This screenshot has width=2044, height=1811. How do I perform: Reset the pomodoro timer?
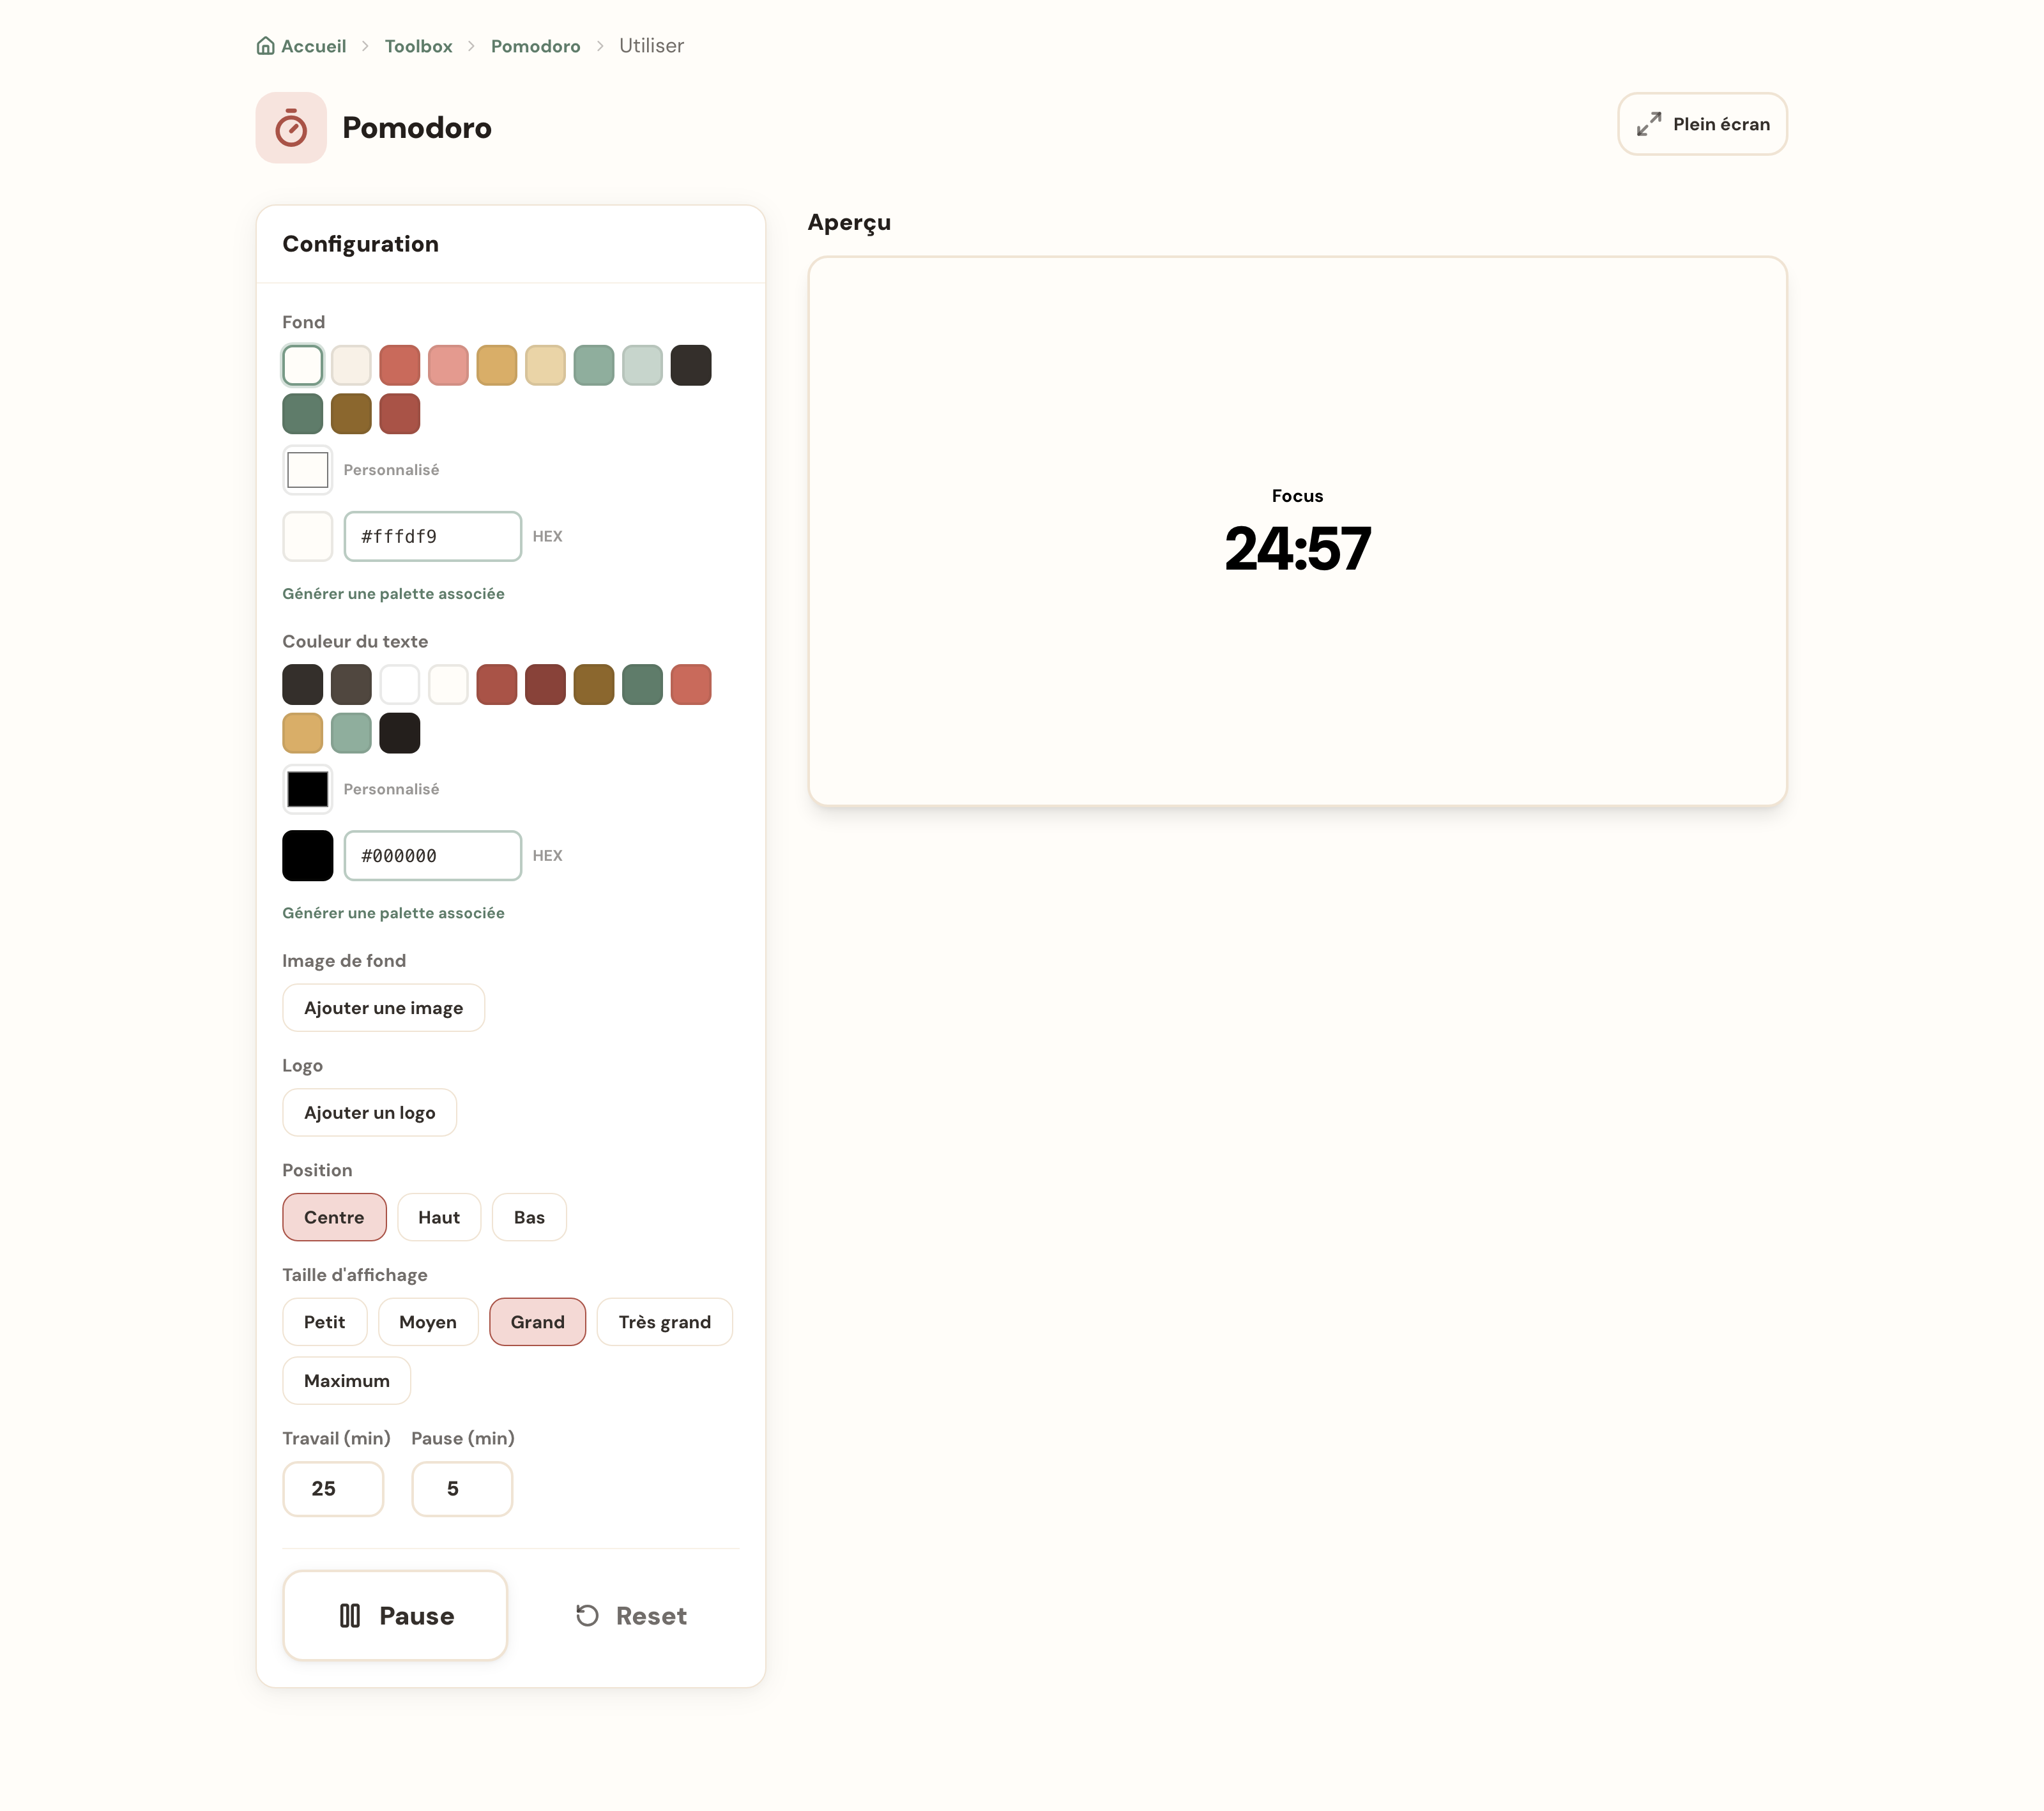pyautogui.click(x=631, y=1616)
